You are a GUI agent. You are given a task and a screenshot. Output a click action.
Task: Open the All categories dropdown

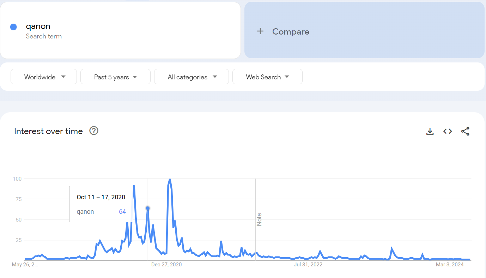pyautogui.click(x=192, y=77)
